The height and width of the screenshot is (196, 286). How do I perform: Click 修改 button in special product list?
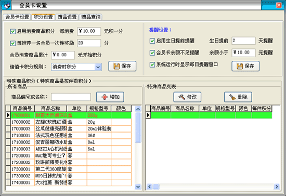coord(187,97)
